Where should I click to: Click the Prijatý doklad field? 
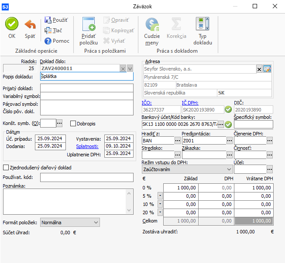[x=87, y=88]
